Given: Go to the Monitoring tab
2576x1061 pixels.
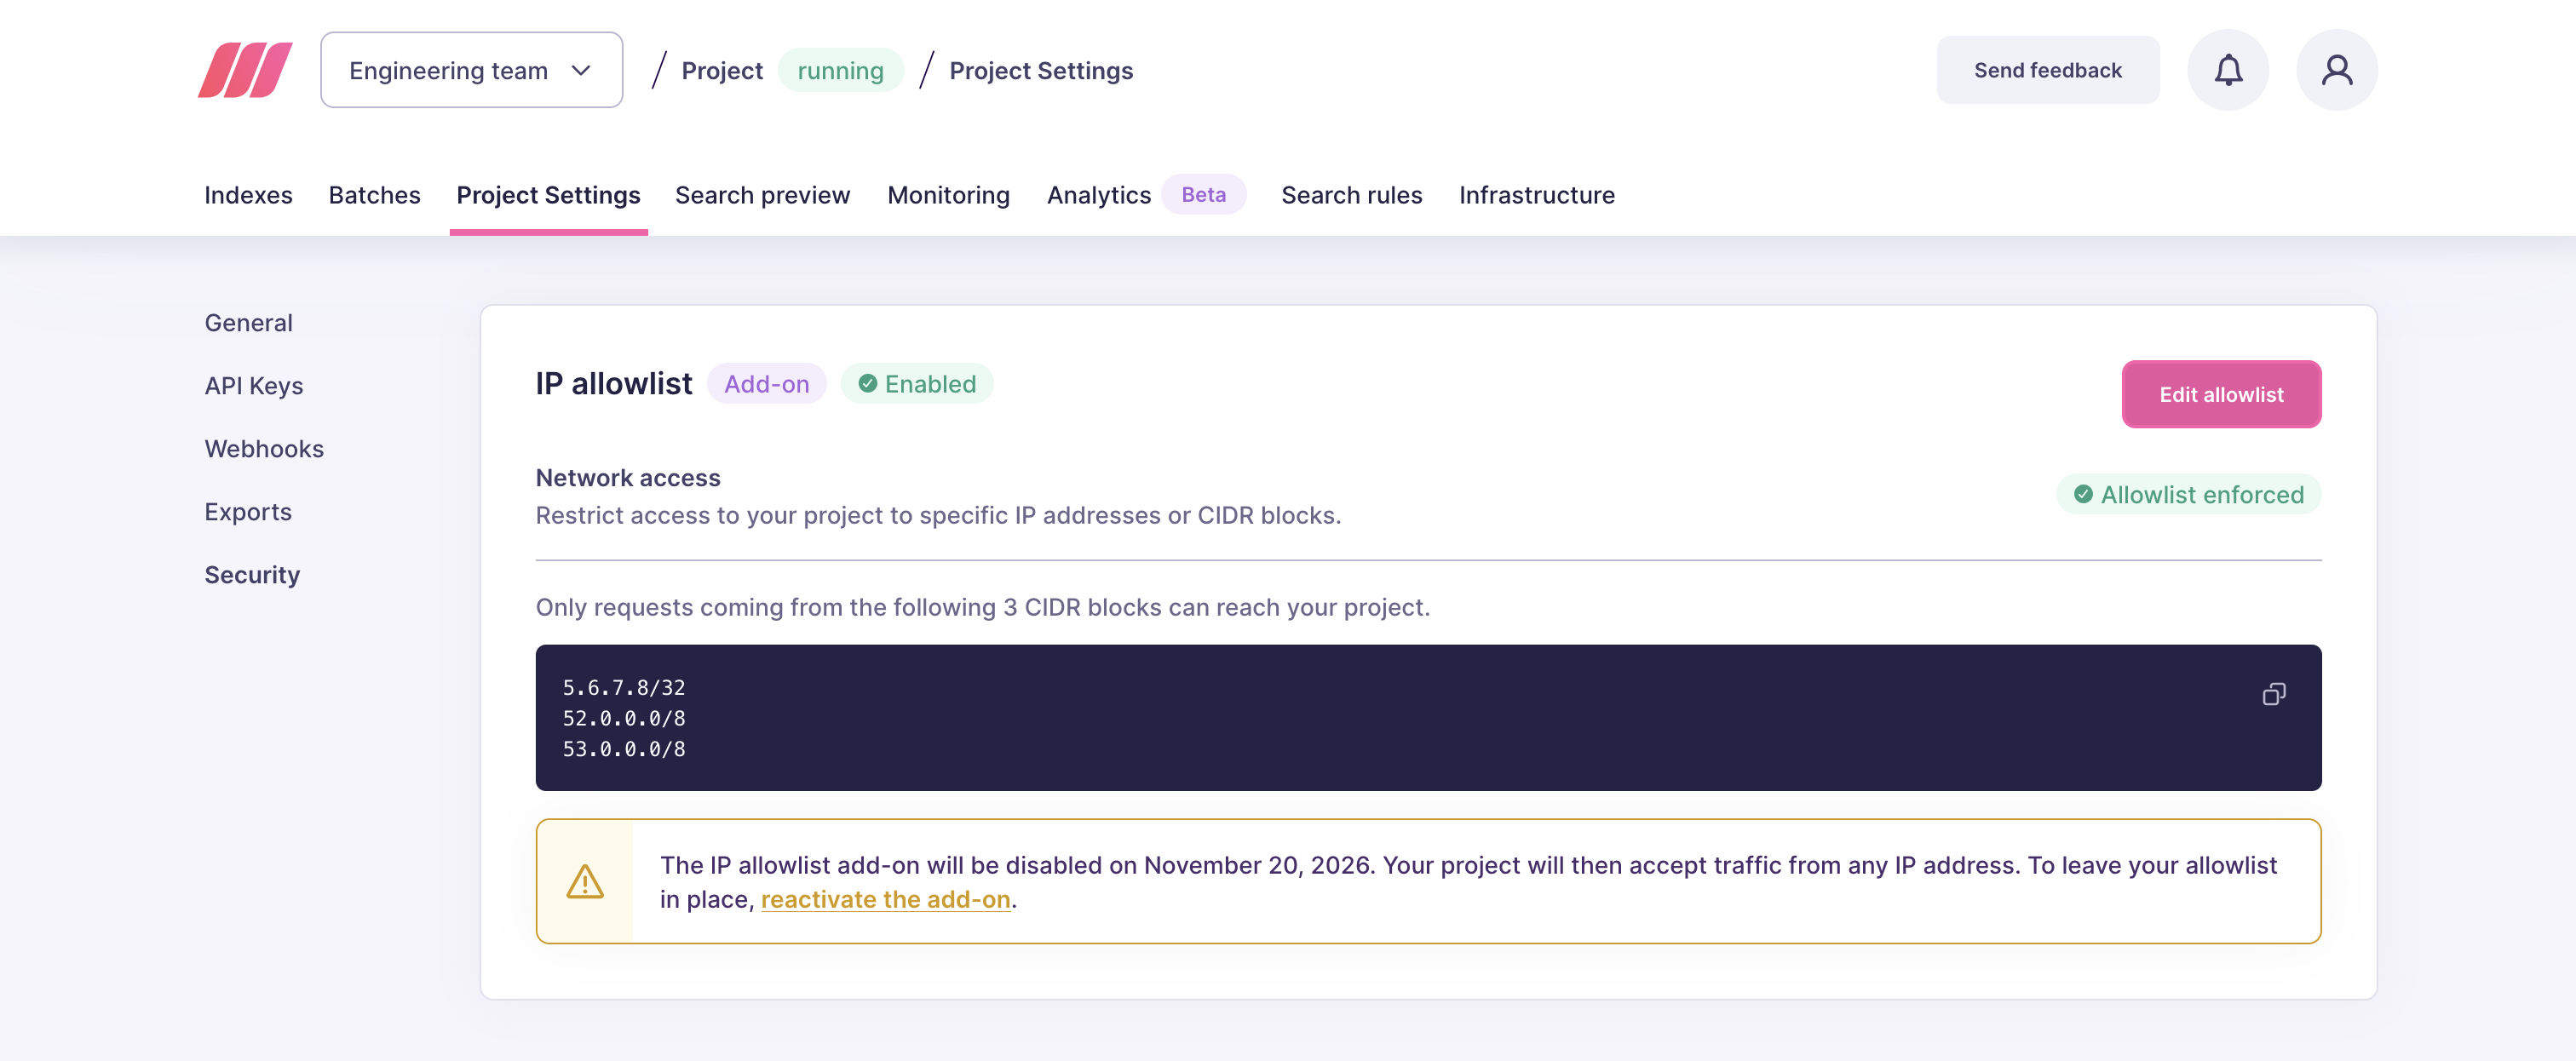Looking at the screenshot, I should [x=948, y=195].
